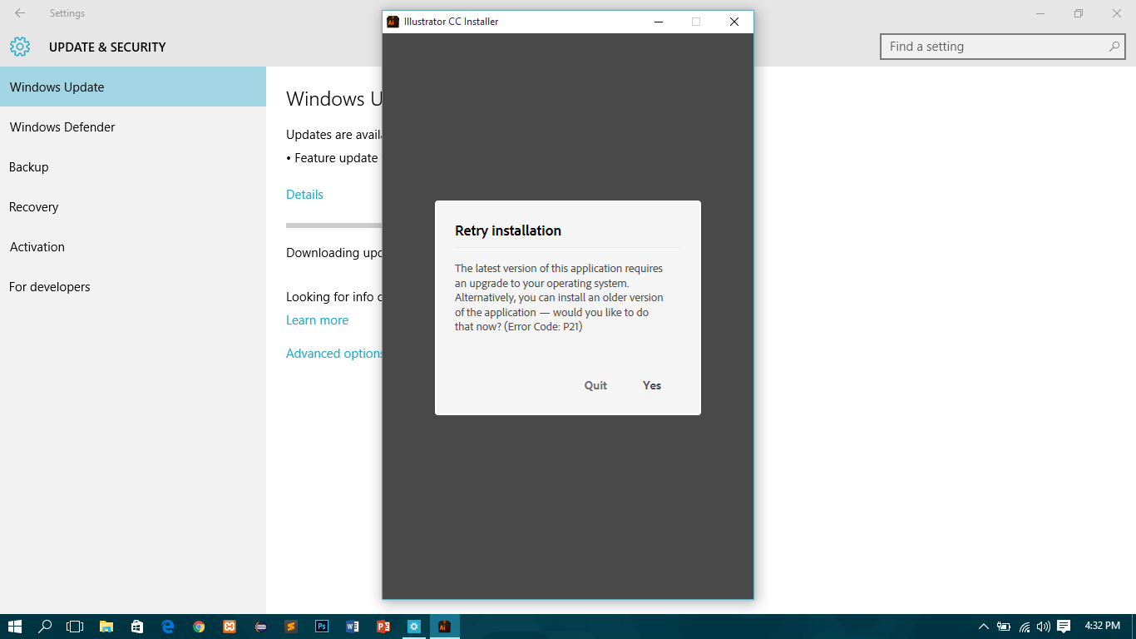
Task: Open the Details link in Windows Update
Action: (304, 195)
